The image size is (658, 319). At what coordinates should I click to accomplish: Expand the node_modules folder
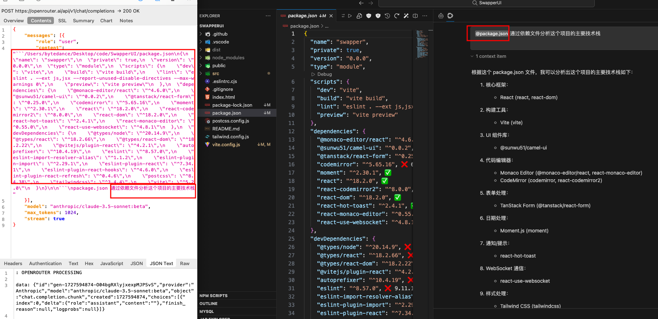[x=228, y=57]
